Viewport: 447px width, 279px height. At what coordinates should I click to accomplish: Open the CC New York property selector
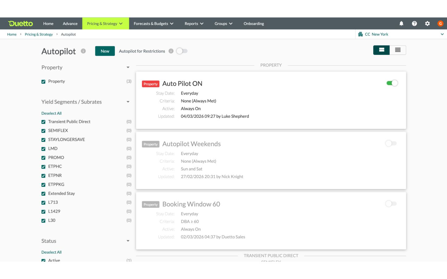tap(401, 34)
